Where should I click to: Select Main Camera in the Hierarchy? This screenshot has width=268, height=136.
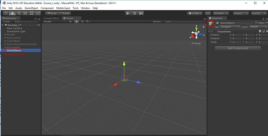point(14,28)
